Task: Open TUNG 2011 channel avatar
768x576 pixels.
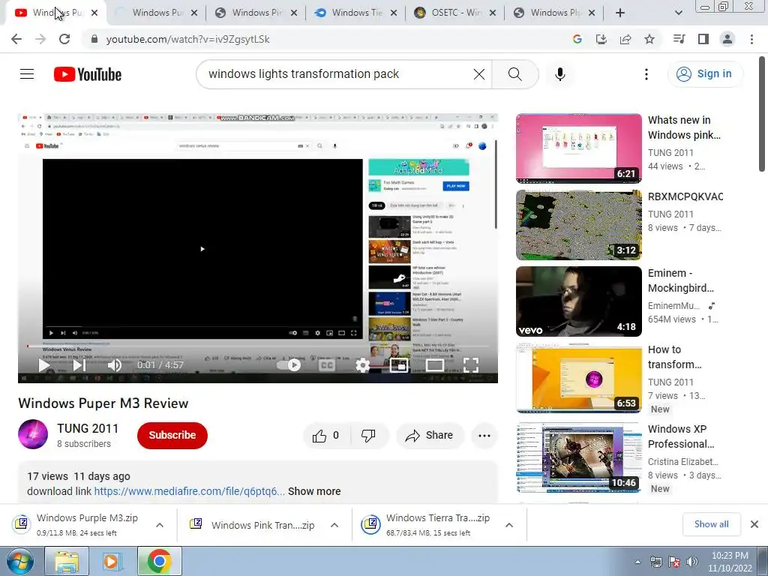Action: tap(33, 434)
